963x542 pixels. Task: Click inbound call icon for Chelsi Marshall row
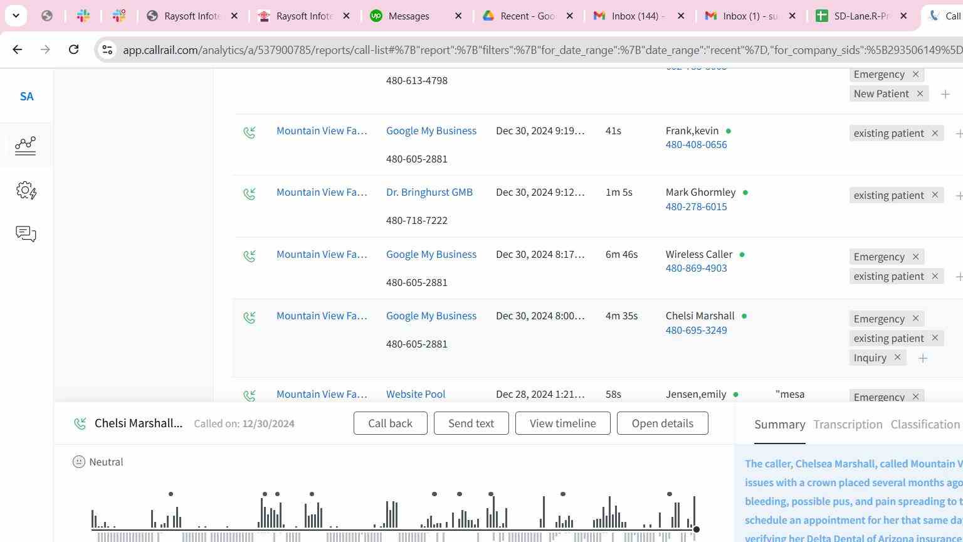pyautogui.click(x=250, y=317)
